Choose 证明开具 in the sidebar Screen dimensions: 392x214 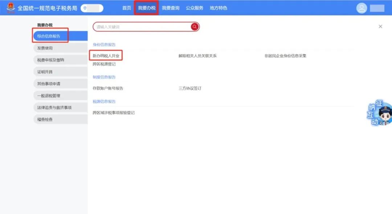click(45, 72)
